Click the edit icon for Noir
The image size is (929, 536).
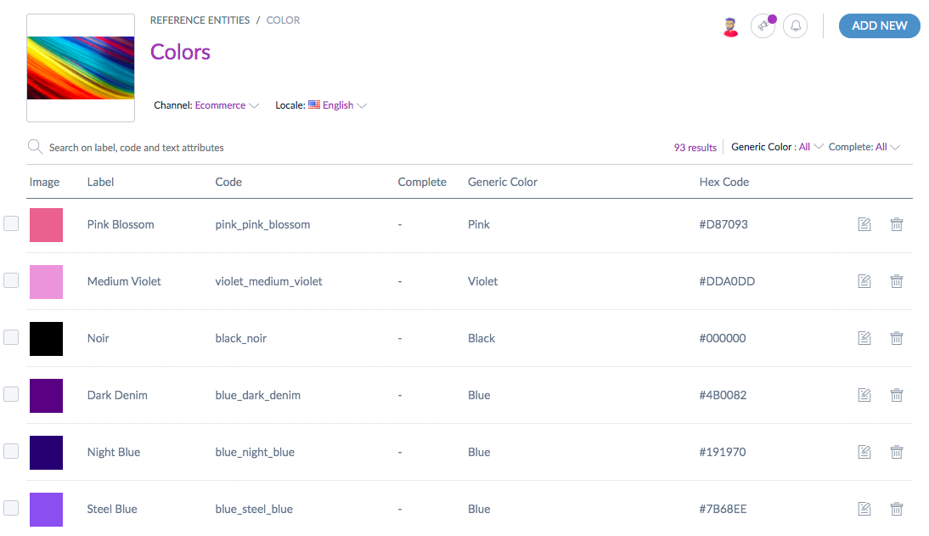[x=864, y=338]
